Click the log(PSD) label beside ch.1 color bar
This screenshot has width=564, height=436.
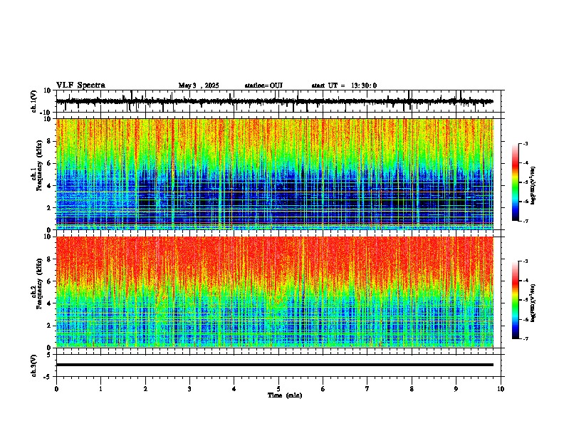pyautogui.click(x=534, y=186)
